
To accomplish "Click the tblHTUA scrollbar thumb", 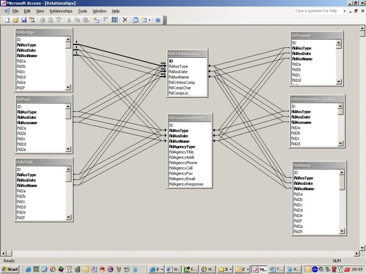I will pos(68,177).
